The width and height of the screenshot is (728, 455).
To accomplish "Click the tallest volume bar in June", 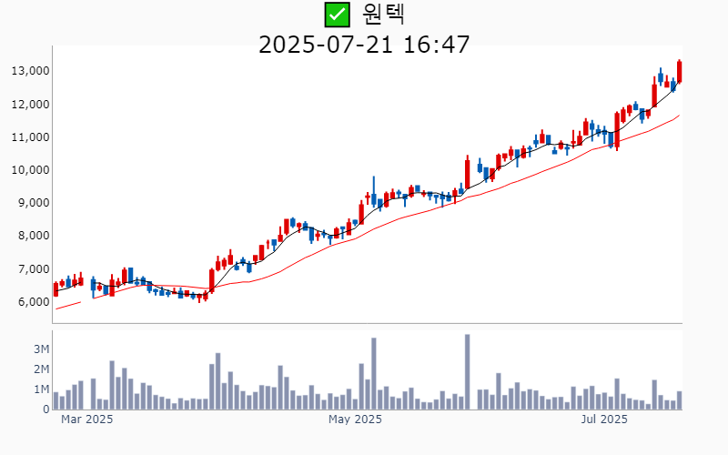I will pos(467,372).
